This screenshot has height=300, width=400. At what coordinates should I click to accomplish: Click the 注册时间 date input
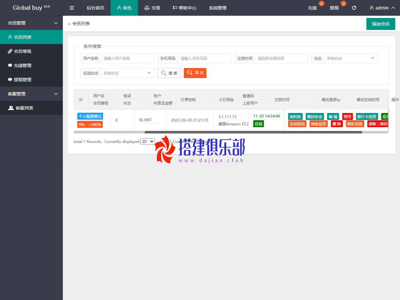pyautogui.click(x=282, y=58)
